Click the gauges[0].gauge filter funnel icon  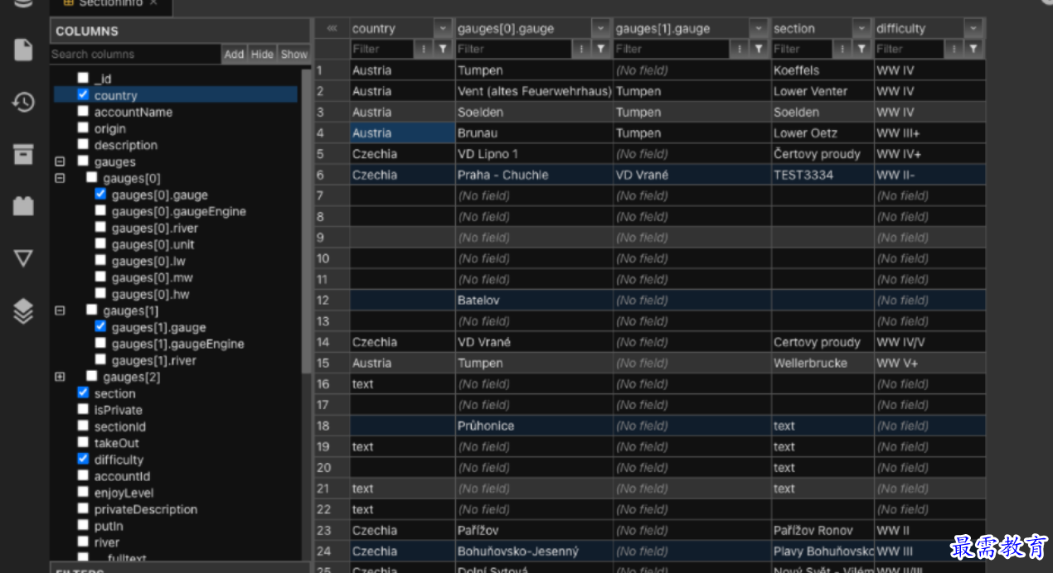pos(601,49)
